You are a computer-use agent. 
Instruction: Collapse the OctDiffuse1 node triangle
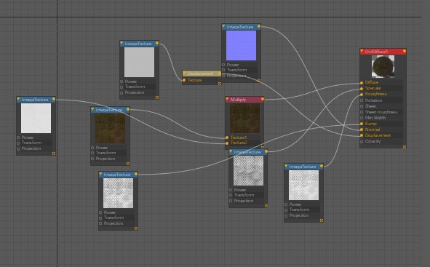point(362,51)
